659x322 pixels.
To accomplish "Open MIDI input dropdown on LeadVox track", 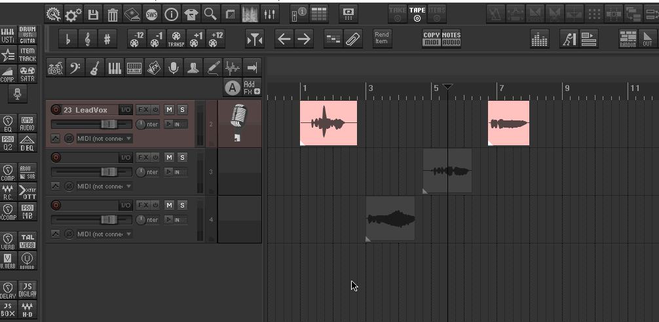I will 105,139.
